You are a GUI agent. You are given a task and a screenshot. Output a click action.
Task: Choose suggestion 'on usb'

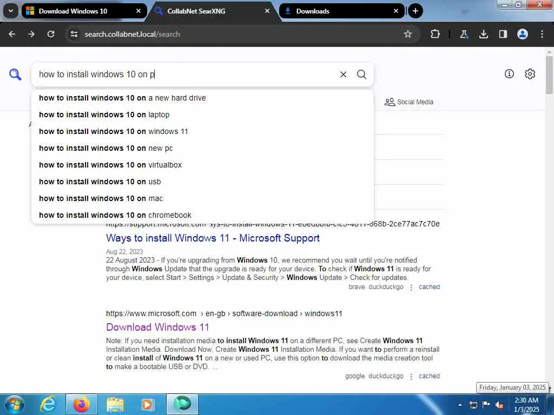(203, 182)
